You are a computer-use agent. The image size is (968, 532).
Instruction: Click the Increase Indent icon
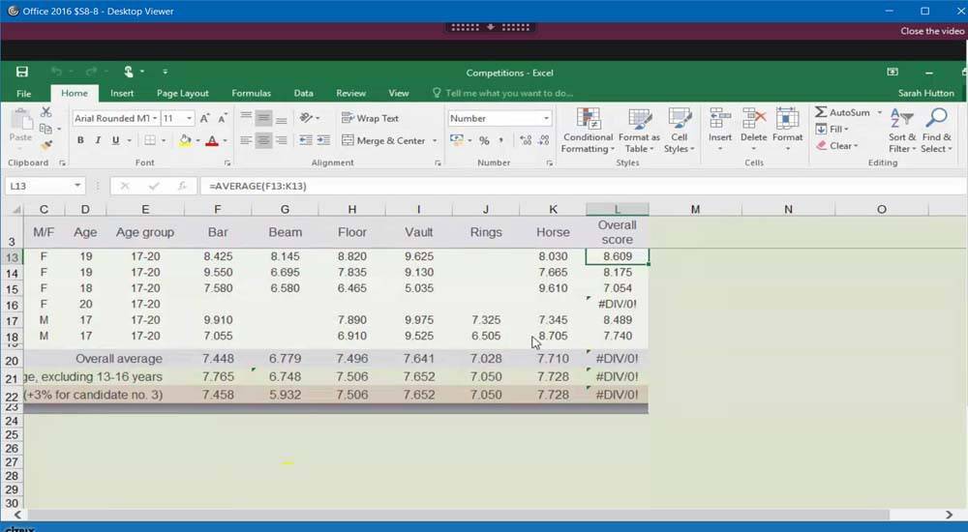click(x=322, y=141)
